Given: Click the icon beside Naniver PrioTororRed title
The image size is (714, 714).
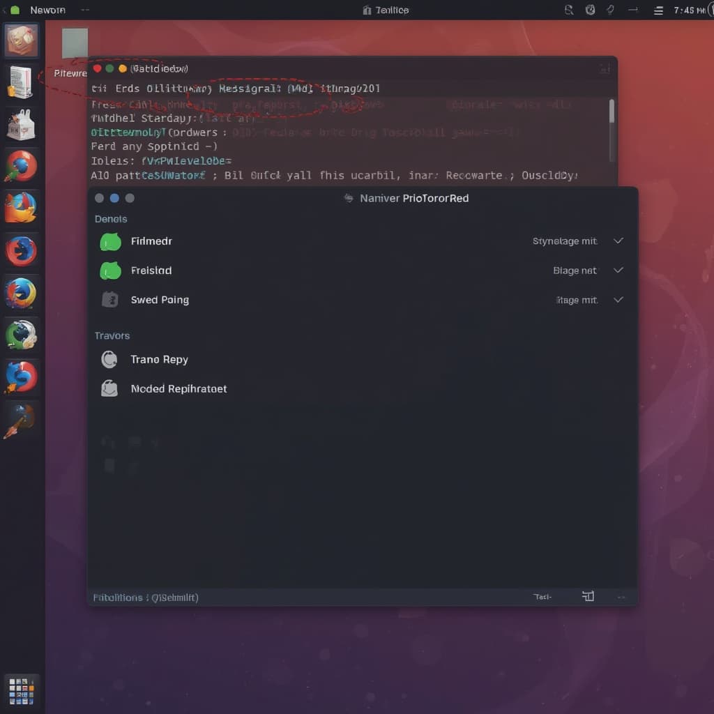Looking at the screenshot, I should click(x=349, y=198).
